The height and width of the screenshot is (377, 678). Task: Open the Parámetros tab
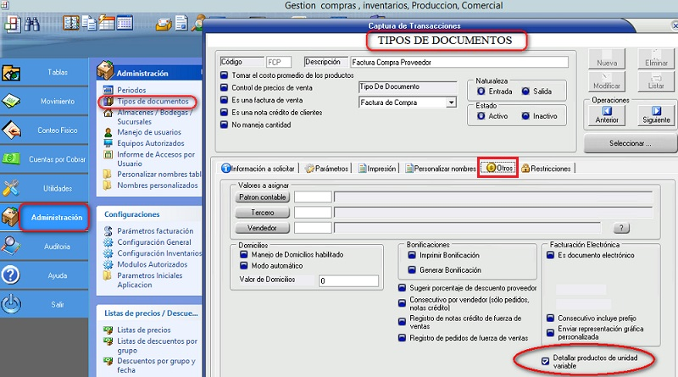tap(326, 169)
